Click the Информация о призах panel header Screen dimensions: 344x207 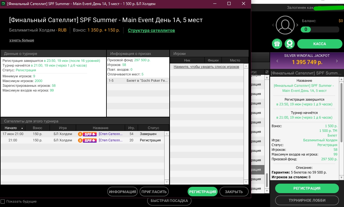coord(138,54)
